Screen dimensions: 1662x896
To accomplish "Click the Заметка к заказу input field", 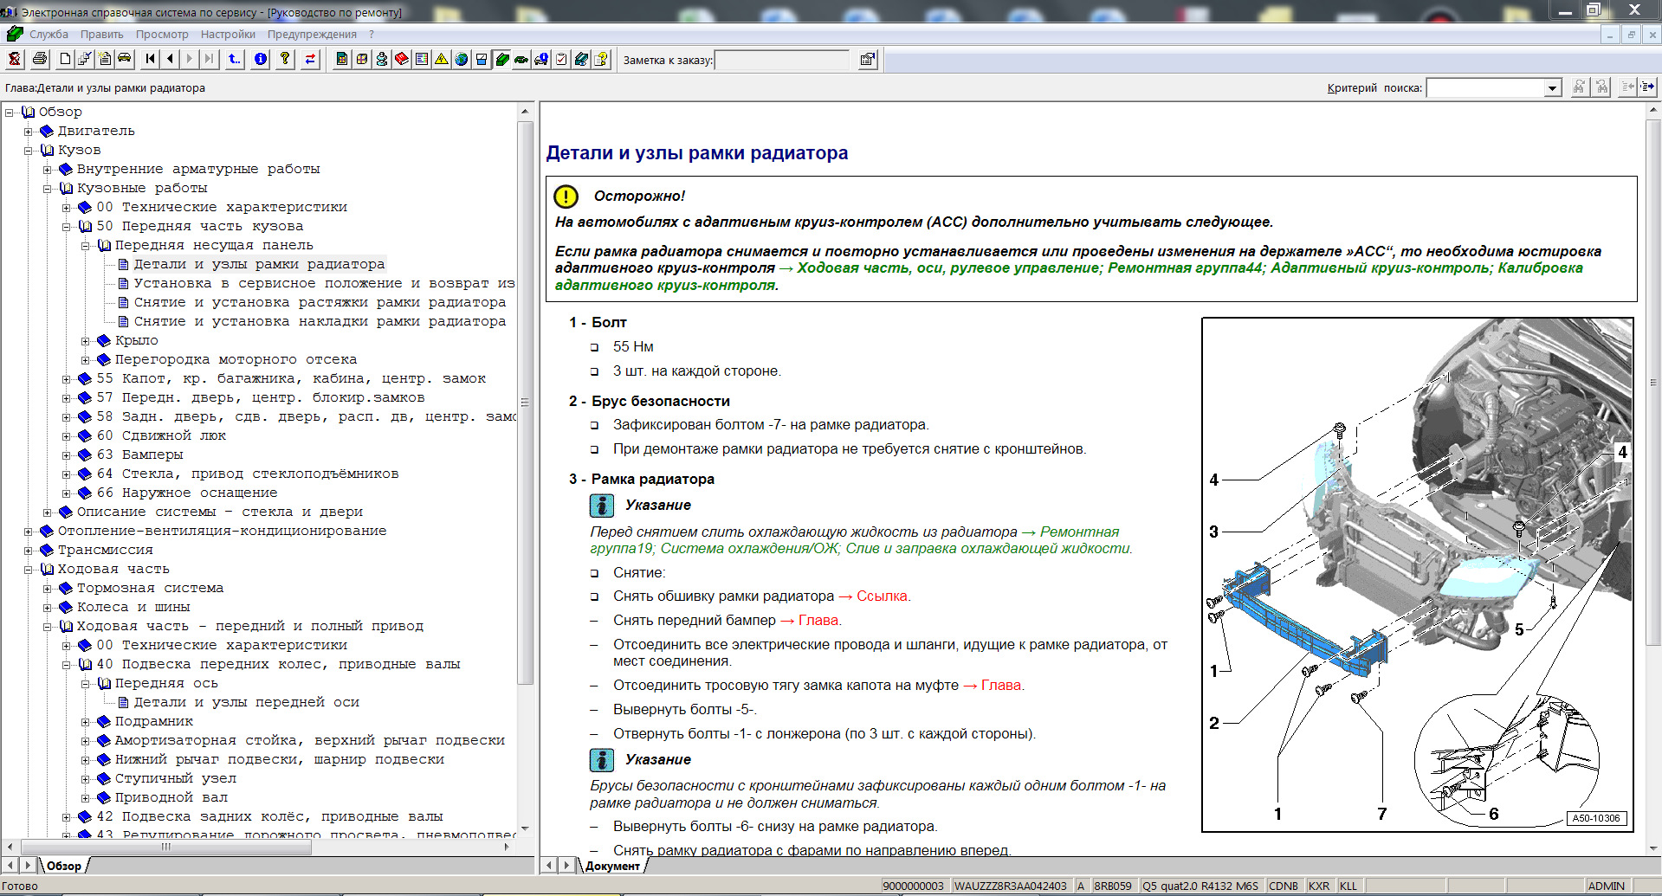I will (782, 60).
